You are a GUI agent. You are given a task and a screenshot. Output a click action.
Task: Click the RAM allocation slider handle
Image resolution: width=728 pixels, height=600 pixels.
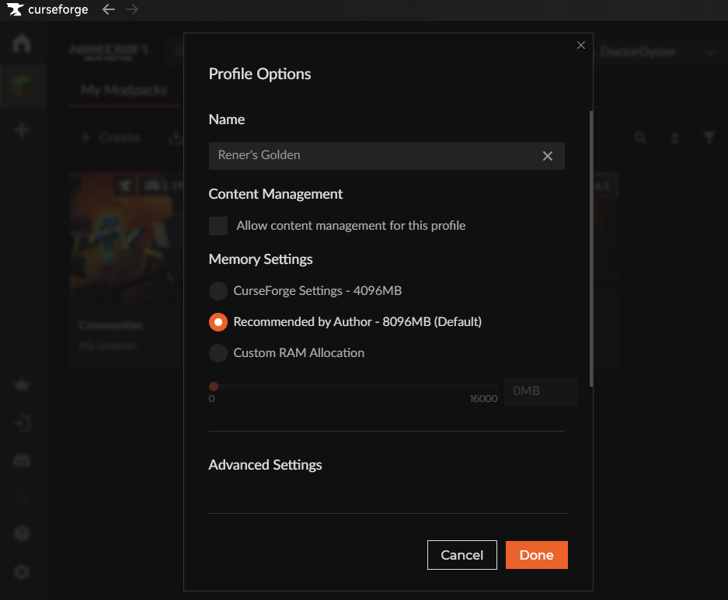214,387
